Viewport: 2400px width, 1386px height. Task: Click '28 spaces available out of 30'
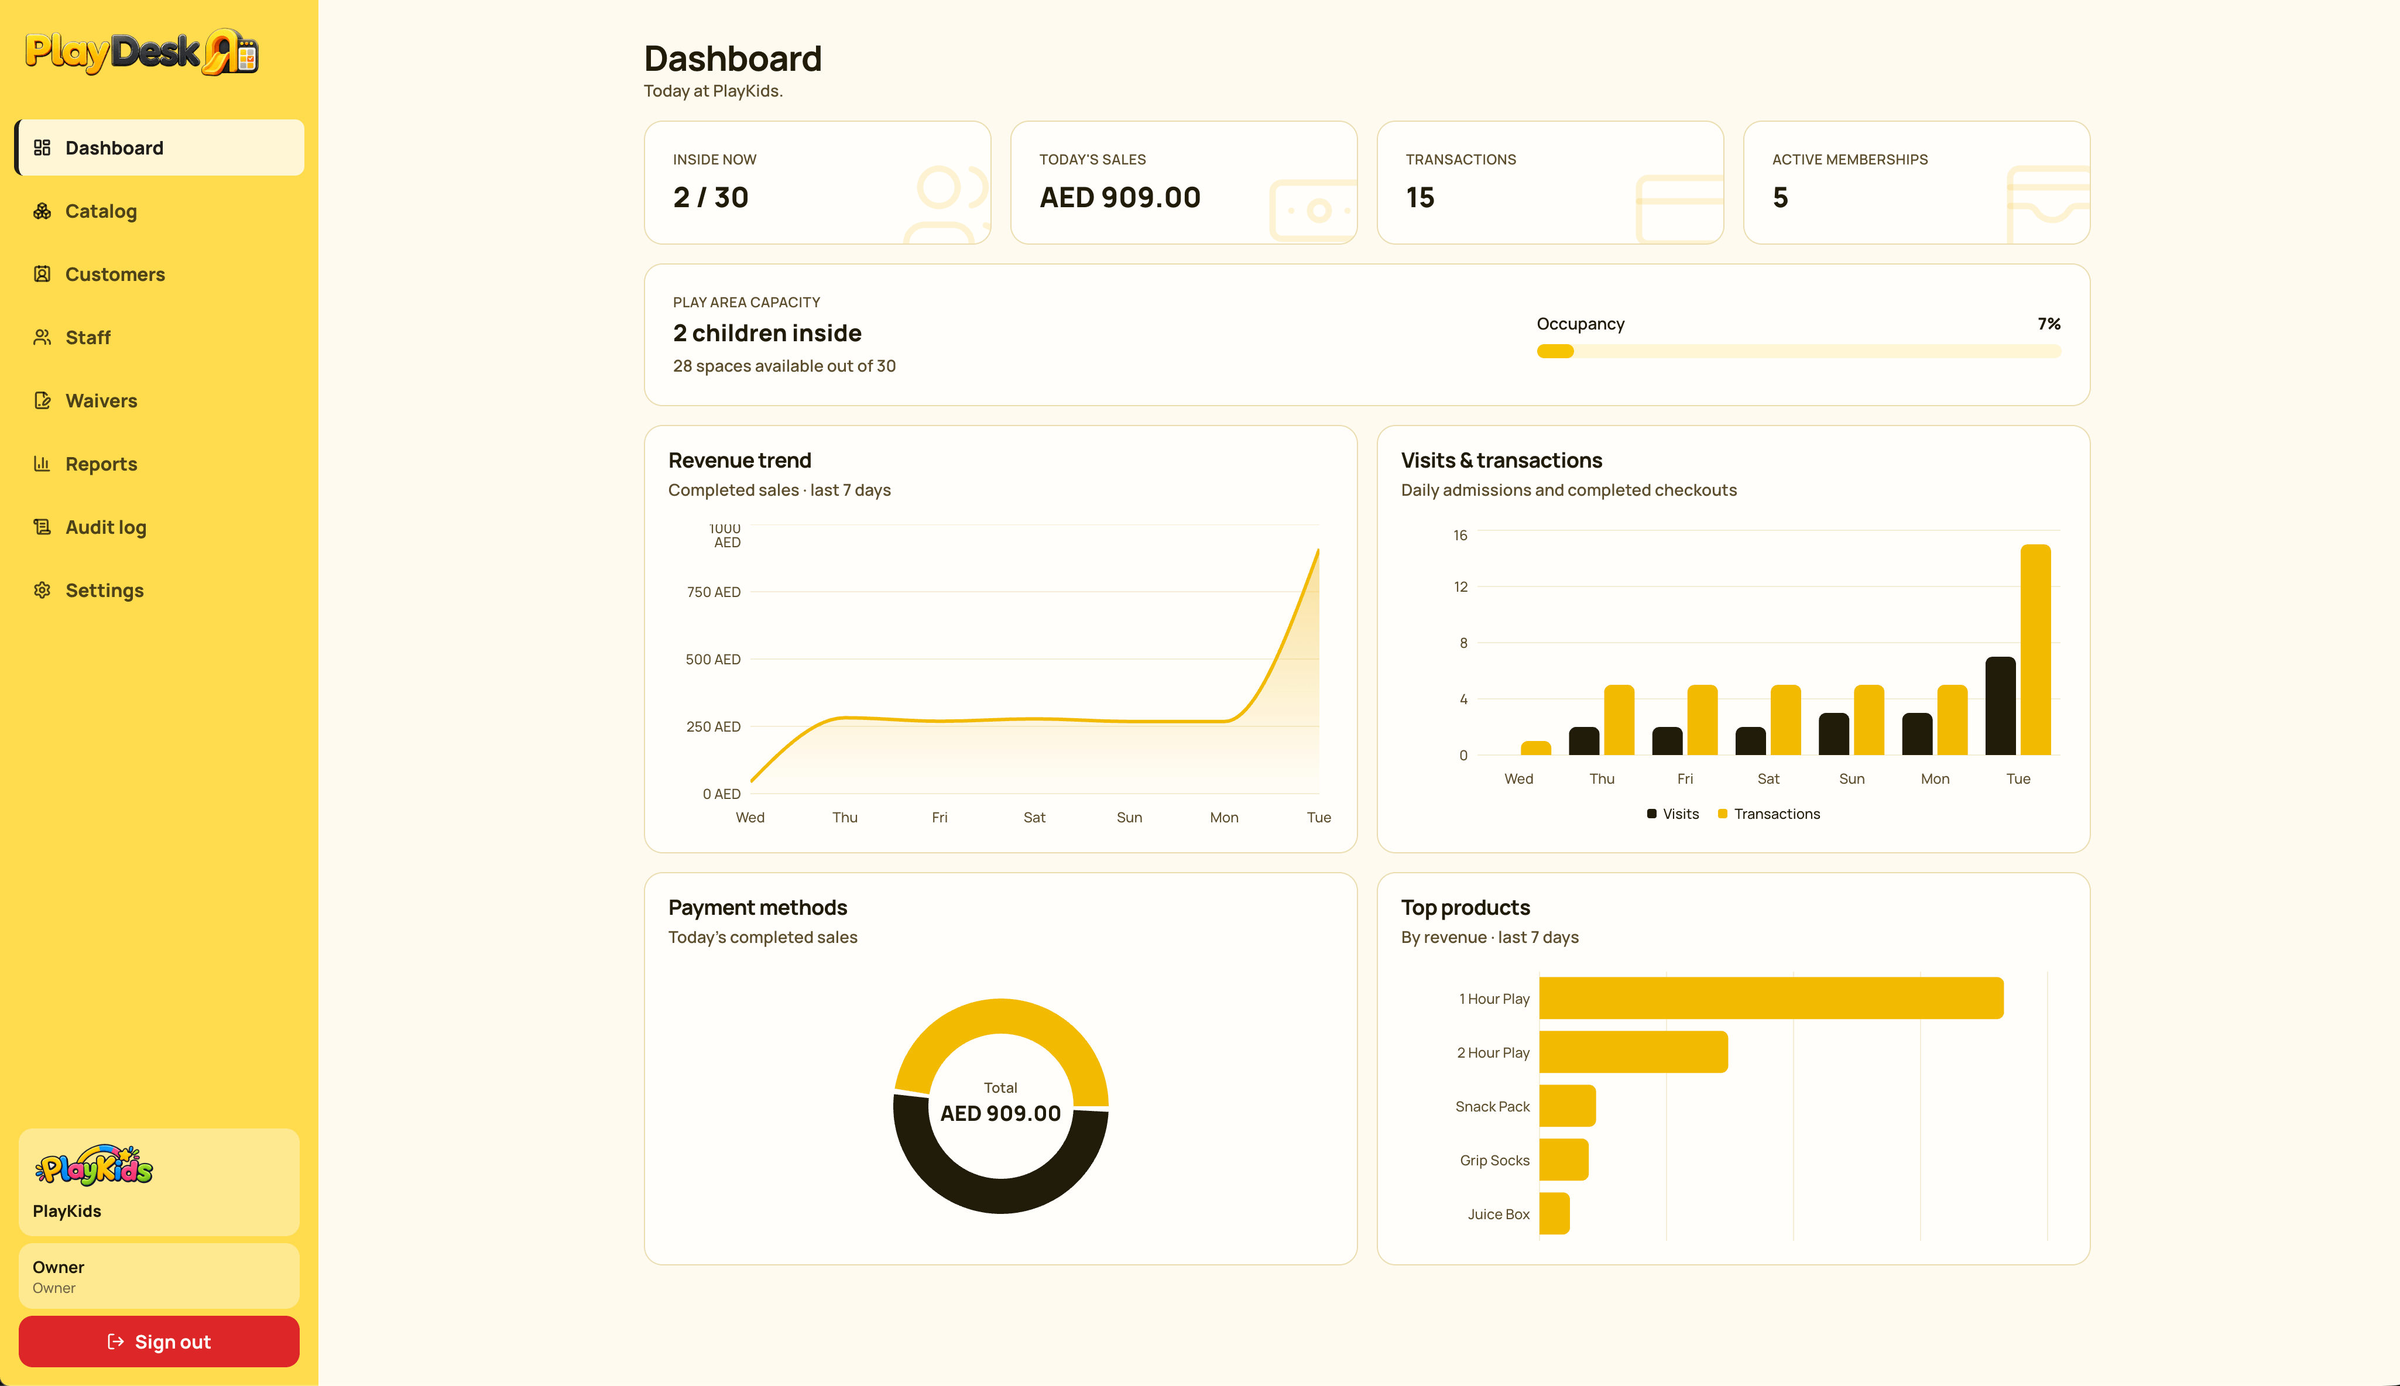[783, 366]
